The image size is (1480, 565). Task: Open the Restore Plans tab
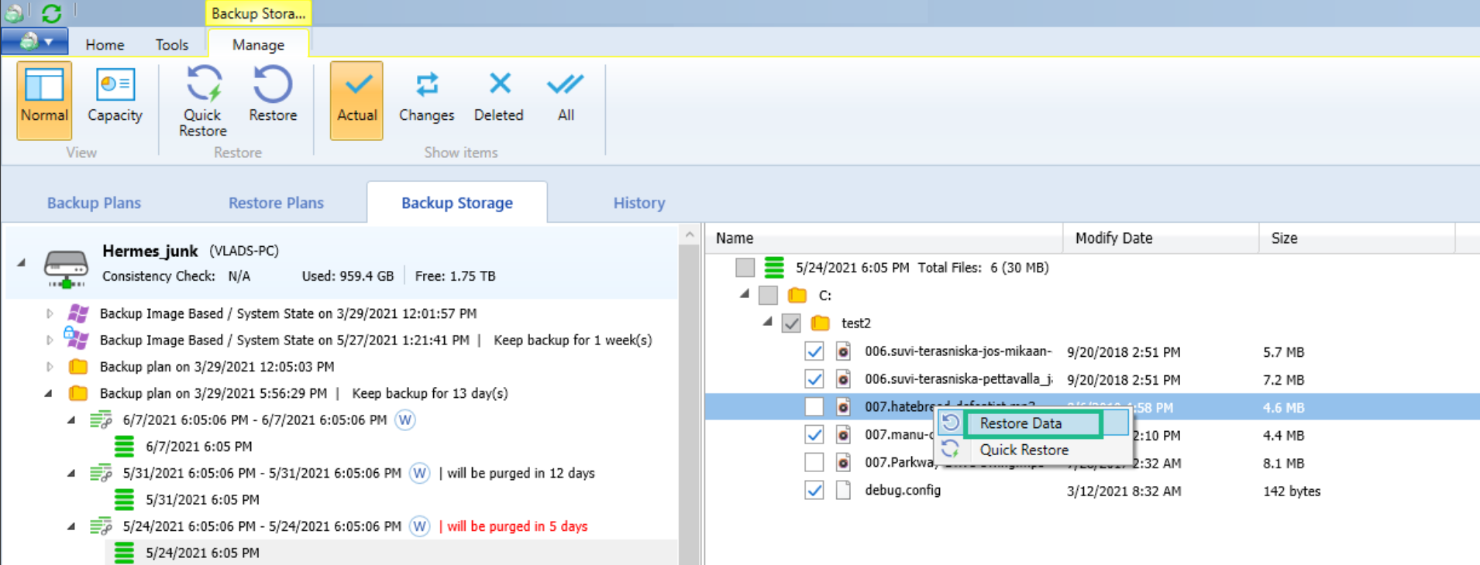tap(276, 203)
